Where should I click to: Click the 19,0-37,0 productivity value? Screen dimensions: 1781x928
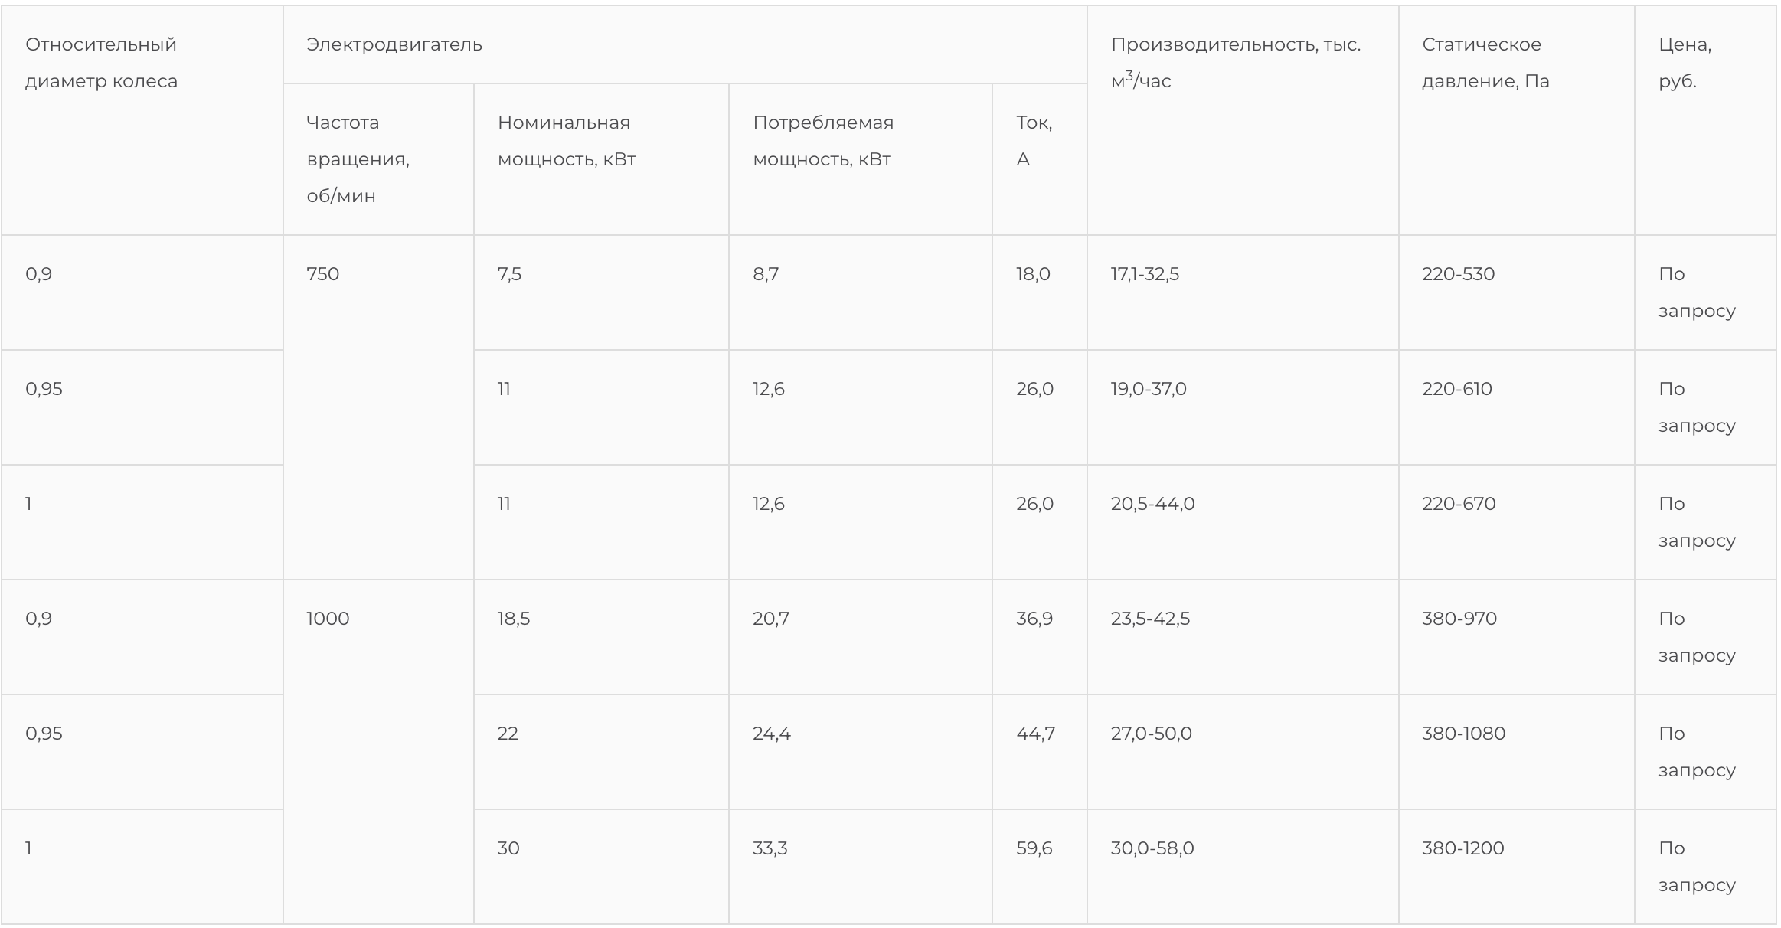pos(1149,389)
